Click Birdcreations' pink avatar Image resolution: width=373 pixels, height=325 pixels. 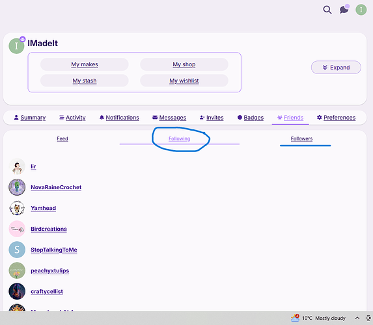(17, 229)
